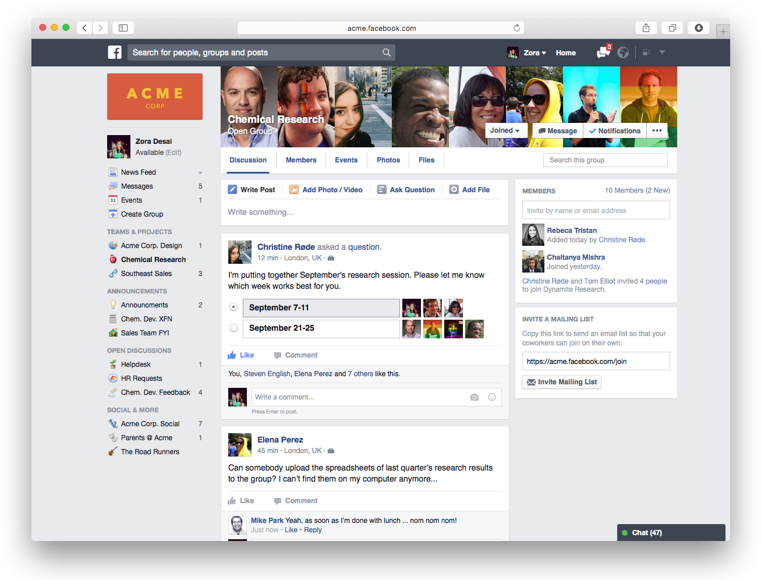
Task: Open the 7 others likes link
Action: 360,374
